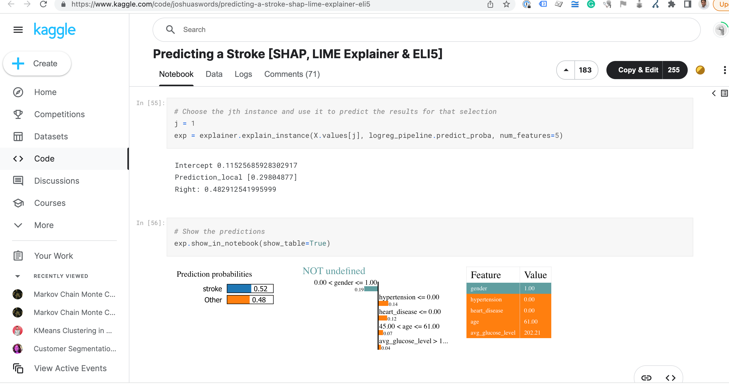Click the Create button
The image size is (729, 385).
[x=37, y=63]
